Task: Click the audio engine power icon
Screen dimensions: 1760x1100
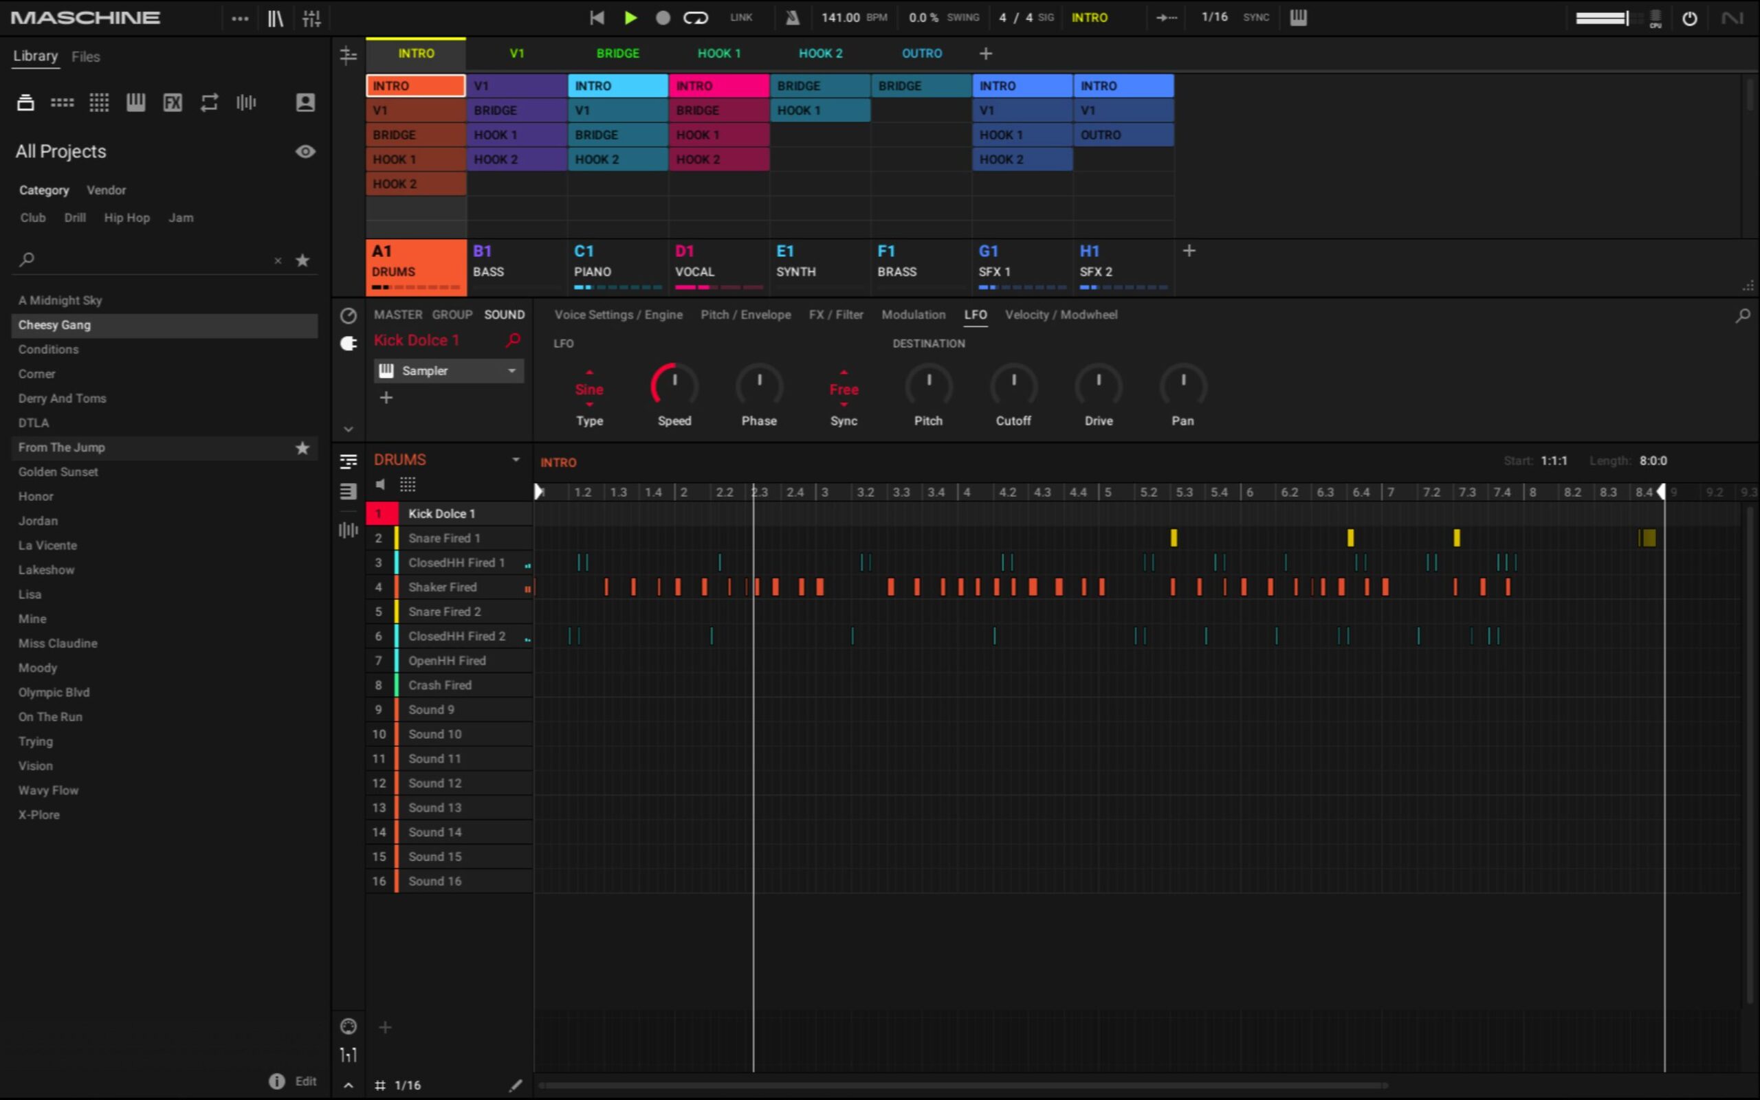Action: [1689, 18]
